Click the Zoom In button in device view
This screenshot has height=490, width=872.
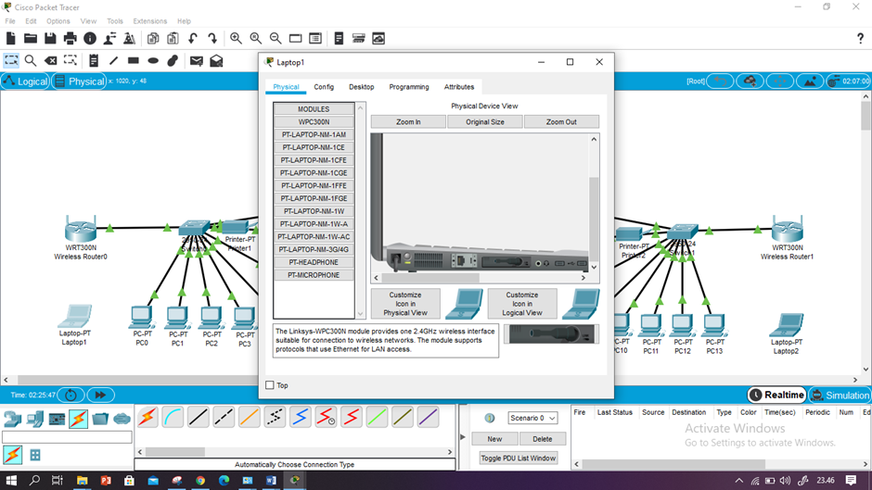[408, 121]
